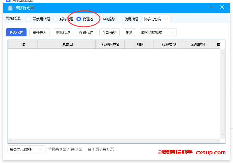Click the 代理类型 column header
The height and width of the screenshot is (163, 233).
168,44
